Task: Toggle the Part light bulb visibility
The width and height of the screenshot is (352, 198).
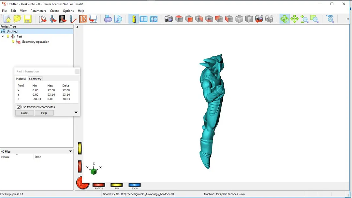Action: (x=8, y=37)
